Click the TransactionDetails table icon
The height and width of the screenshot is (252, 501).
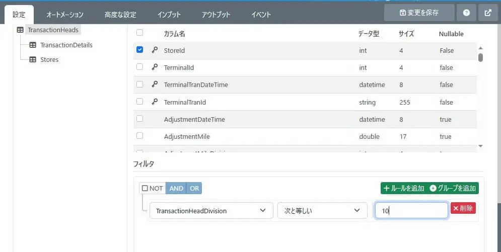33,45
